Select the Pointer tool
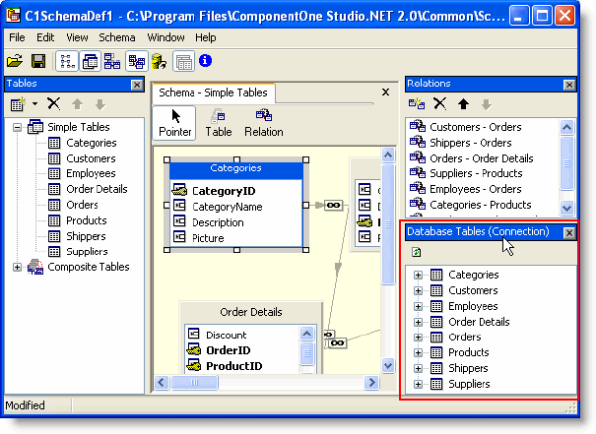This screenshot has height=434, width=596. tap(175, 122)
